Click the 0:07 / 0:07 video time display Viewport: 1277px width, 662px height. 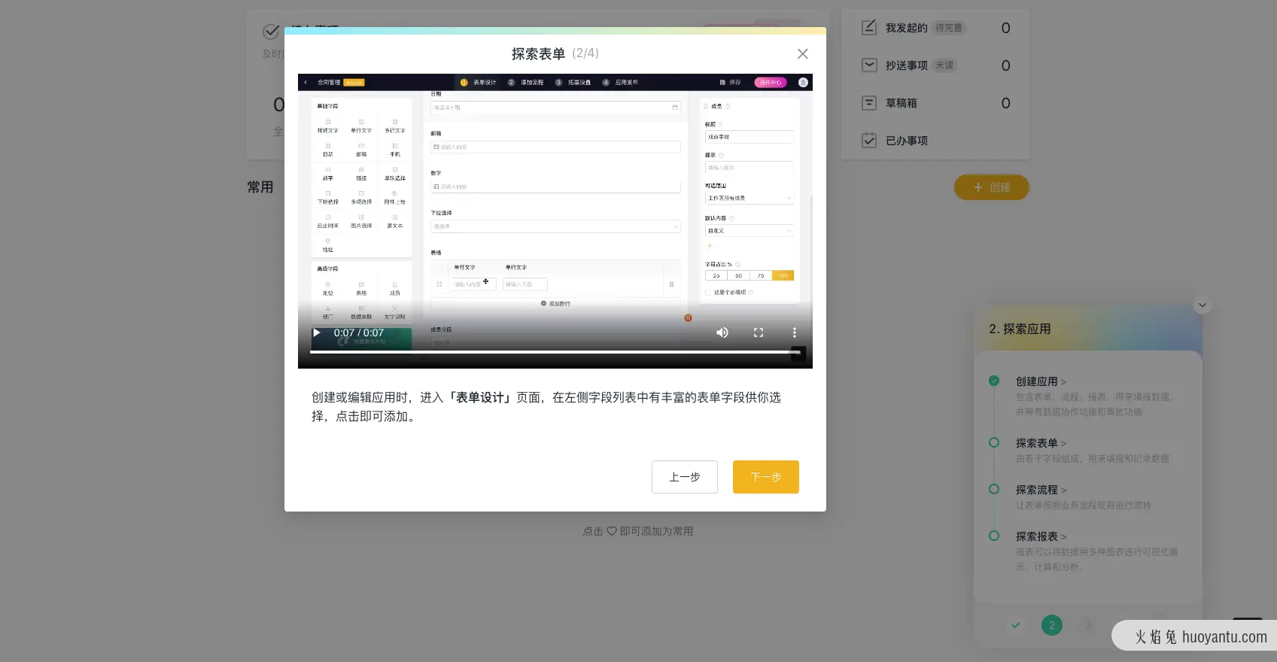pos(359,333)
